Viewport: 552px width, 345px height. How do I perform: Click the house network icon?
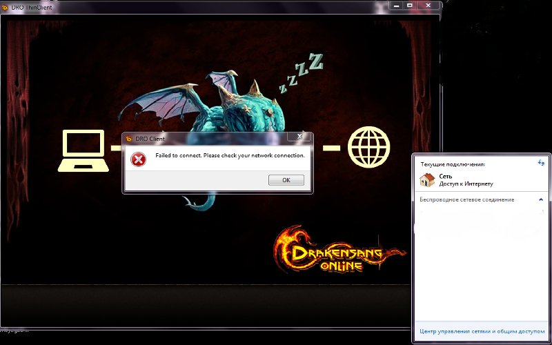427,179
